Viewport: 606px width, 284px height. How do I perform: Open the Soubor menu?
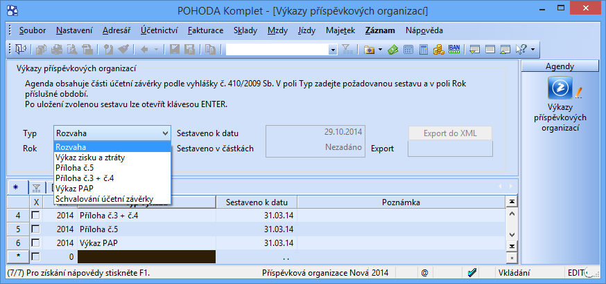click(x=33, y=30)
